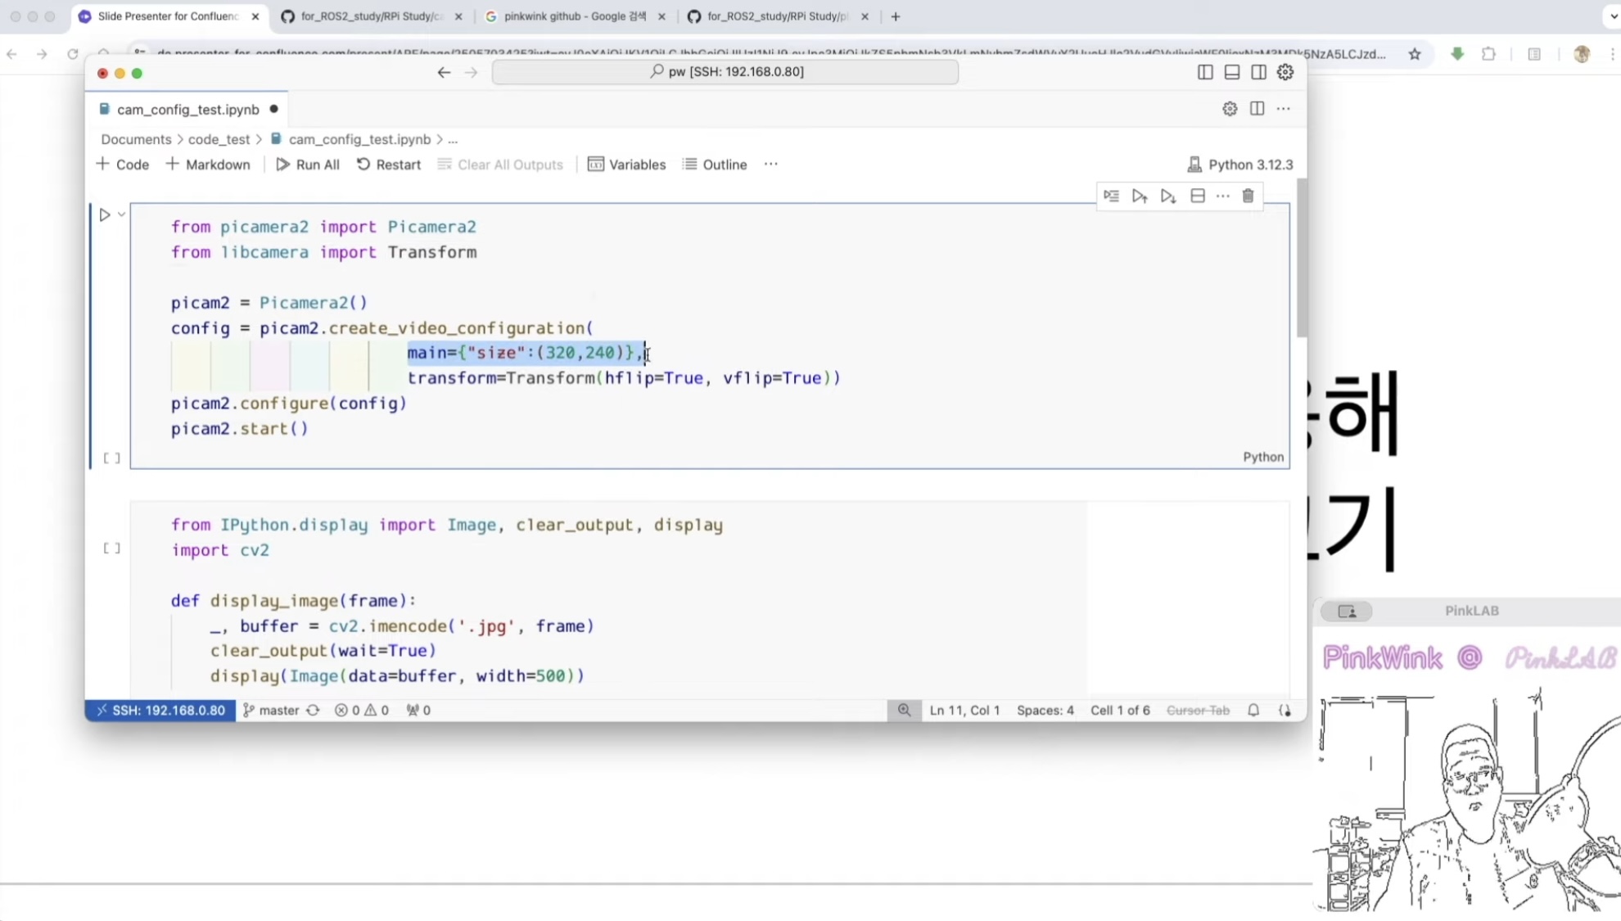Click the zoom icon in status bar
Viewport: 1621px width, 921px height.
pos(904,711)
